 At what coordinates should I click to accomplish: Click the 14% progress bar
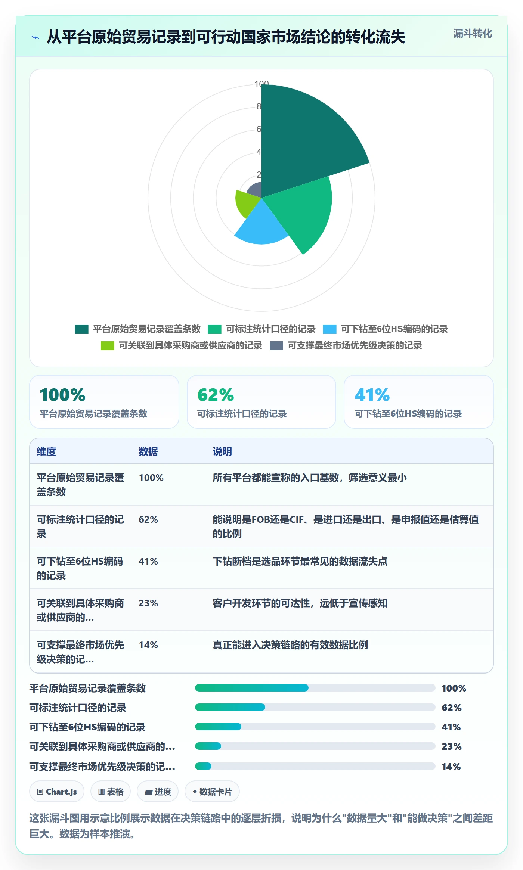[315, 766]
